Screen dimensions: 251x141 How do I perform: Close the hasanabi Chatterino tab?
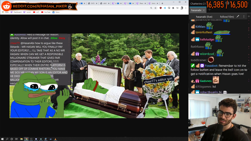204,10
